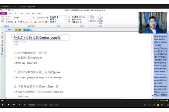This screenshot has height=112, width=169.
Task: Toggle H/W hardware acceleration indicator
Action: (x=46, y=105)
